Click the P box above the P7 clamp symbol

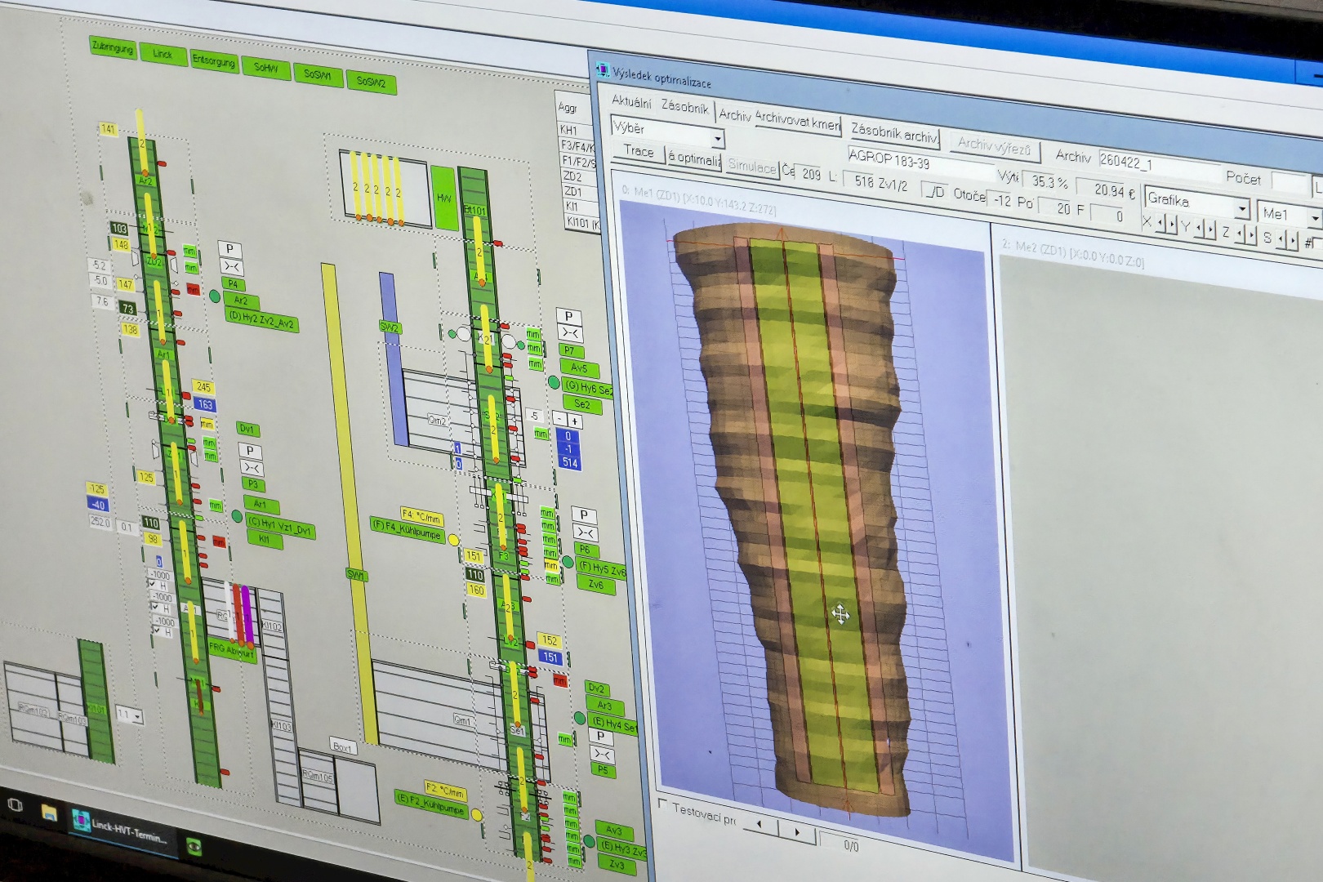tap(568, 316)
